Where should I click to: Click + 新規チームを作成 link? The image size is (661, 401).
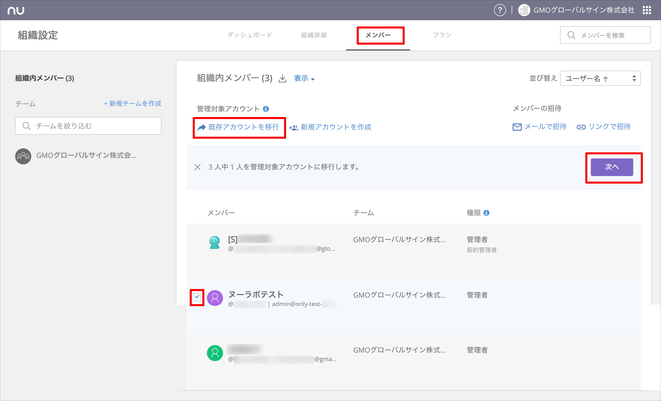point(132,104)
